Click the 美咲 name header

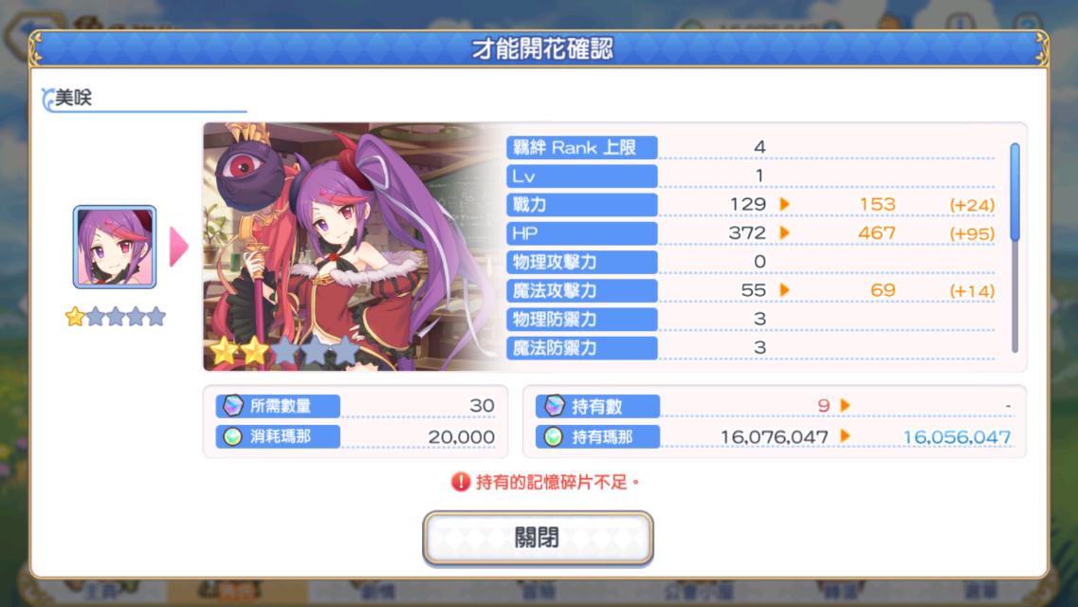pyautogui.click(x=74, y=98)
